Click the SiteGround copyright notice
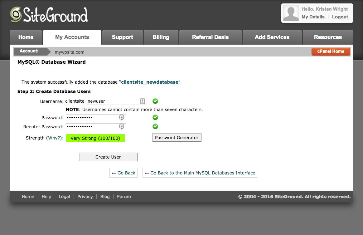Screen dimensions: 363x235 click(294, 197)
